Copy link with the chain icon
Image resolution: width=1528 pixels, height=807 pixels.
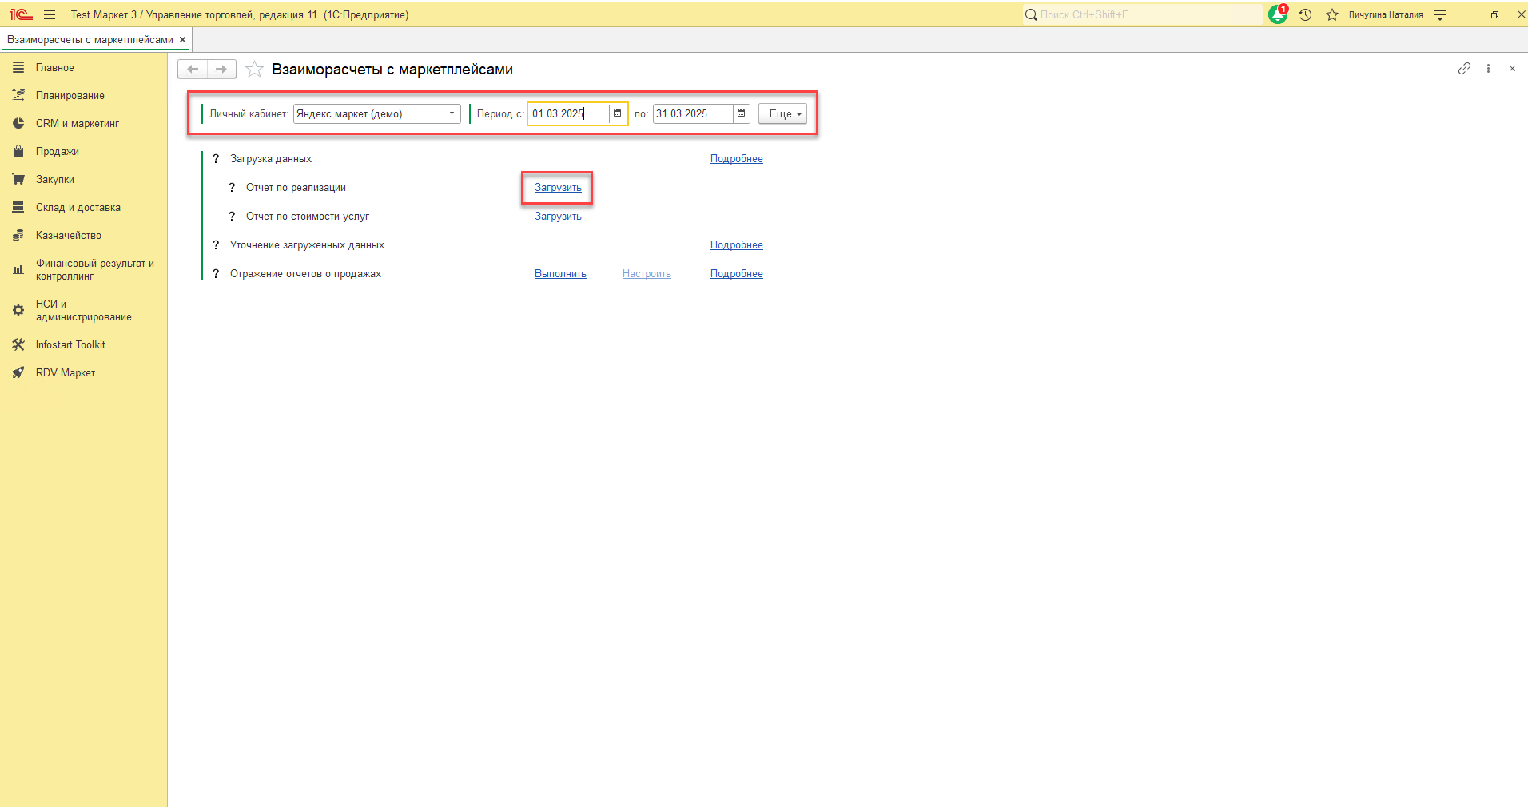(x=1463, y=69)
